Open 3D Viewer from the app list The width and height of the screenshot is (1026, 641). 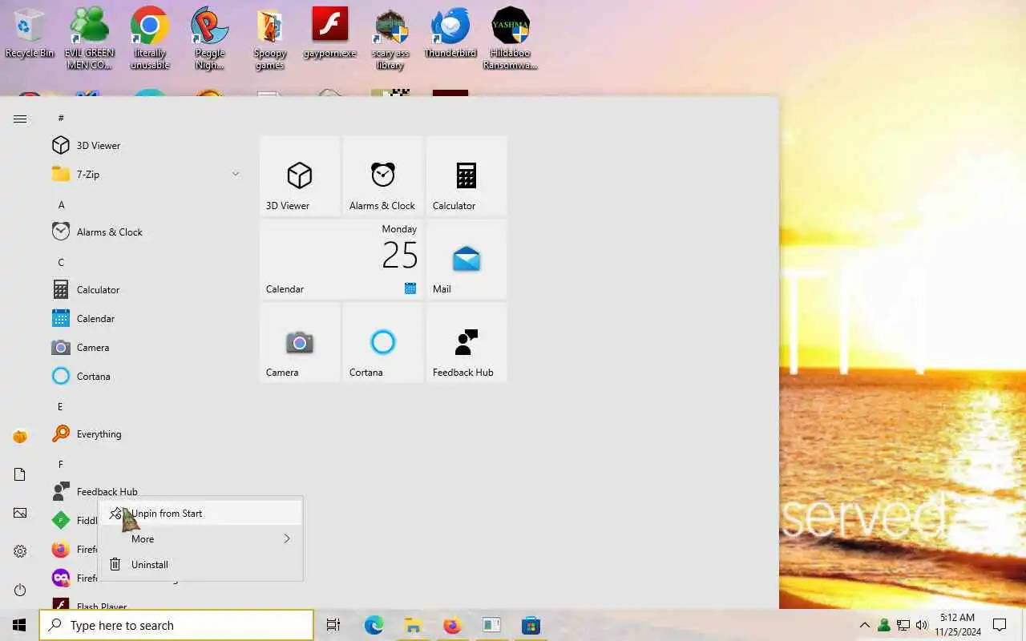click(146, 145)
